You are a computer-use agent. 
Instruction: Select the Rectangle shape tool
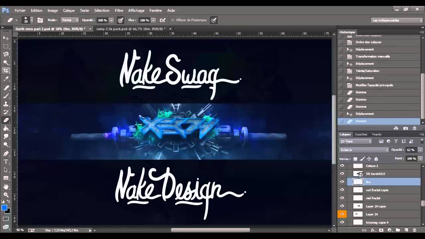point(6,178)
